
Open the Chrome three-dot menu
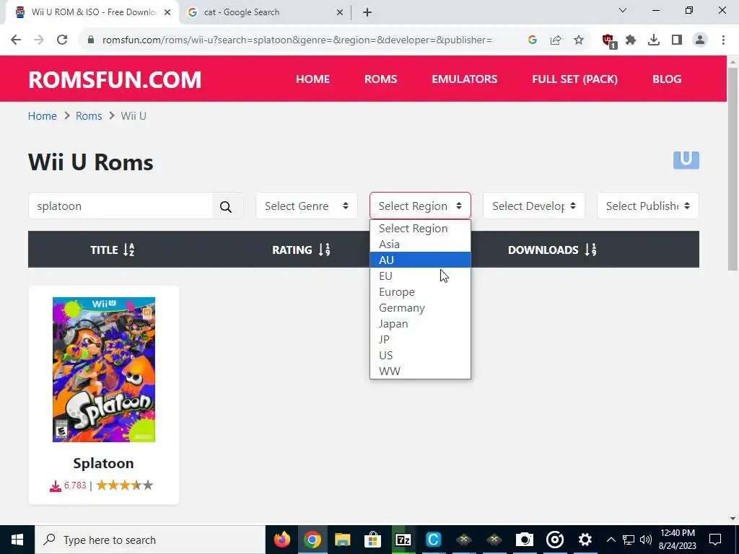coord(723,40)
